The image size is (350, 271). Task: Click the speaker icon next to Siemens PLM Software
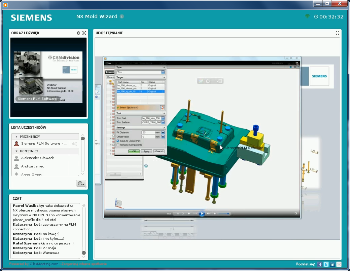click(x=74, y=144)
